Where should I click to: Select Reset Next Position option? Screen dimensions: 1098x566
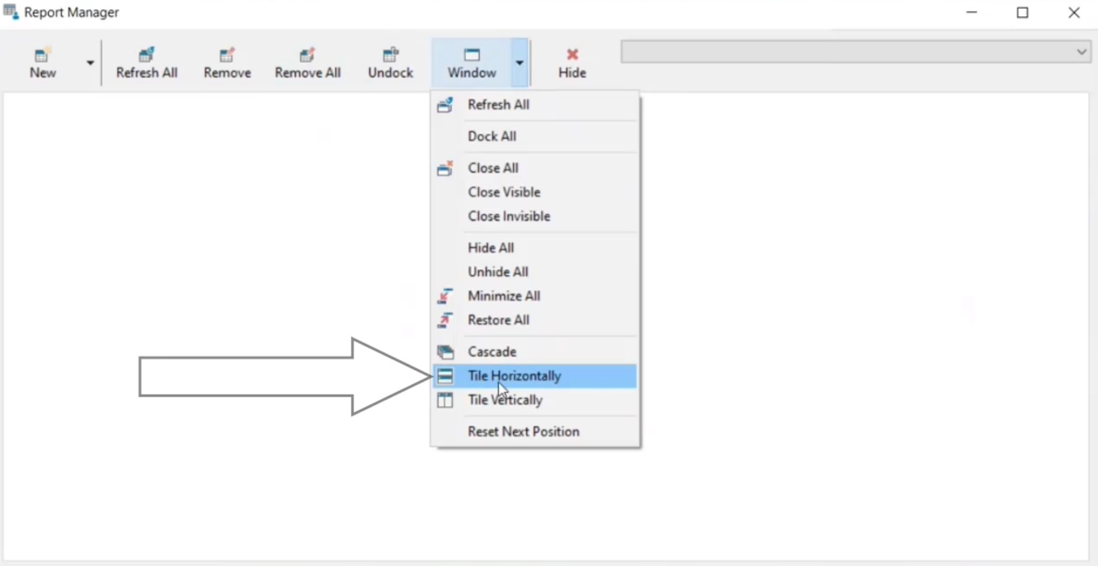pos(523,431)
